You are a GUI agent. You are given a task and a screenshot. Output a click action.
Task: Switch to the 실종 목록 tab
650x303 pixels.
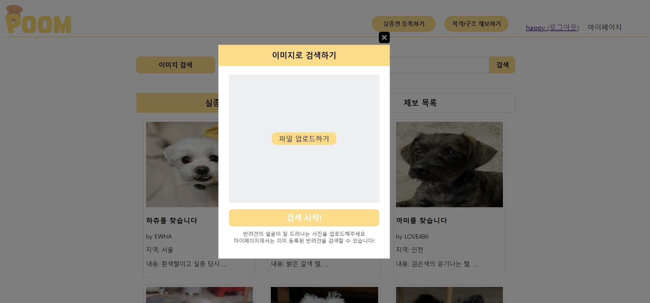[177, 103]
